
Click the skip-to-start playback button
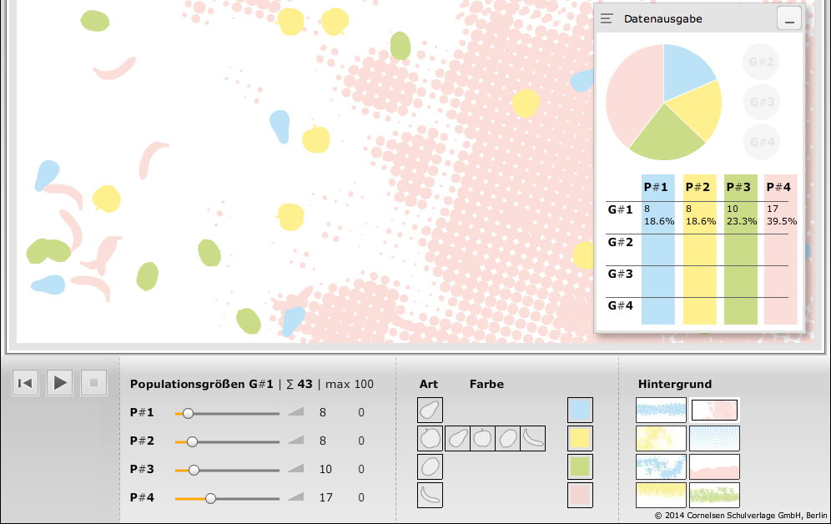point(25,383)
